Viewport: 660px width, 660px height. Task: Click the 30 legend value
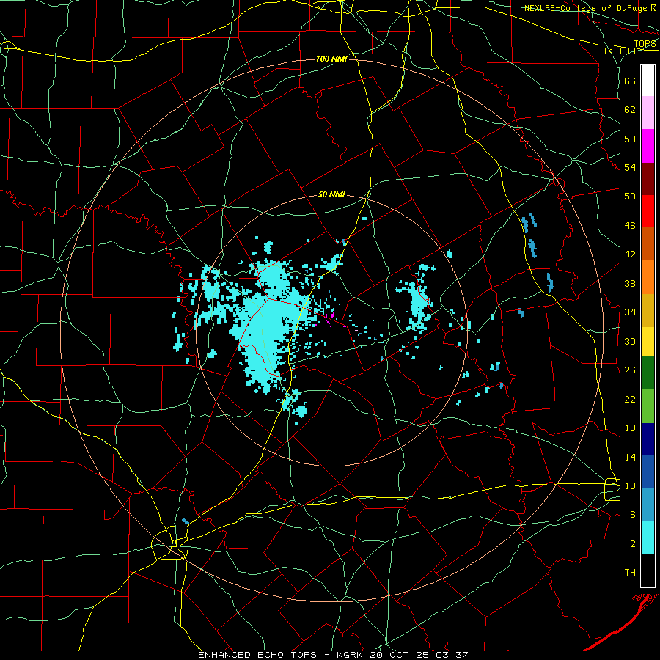(630, 341)
